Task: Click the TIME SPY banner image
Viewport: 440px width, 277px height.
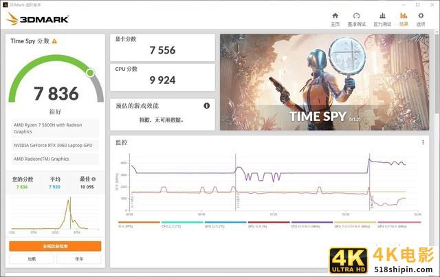Action: point(324,82)
